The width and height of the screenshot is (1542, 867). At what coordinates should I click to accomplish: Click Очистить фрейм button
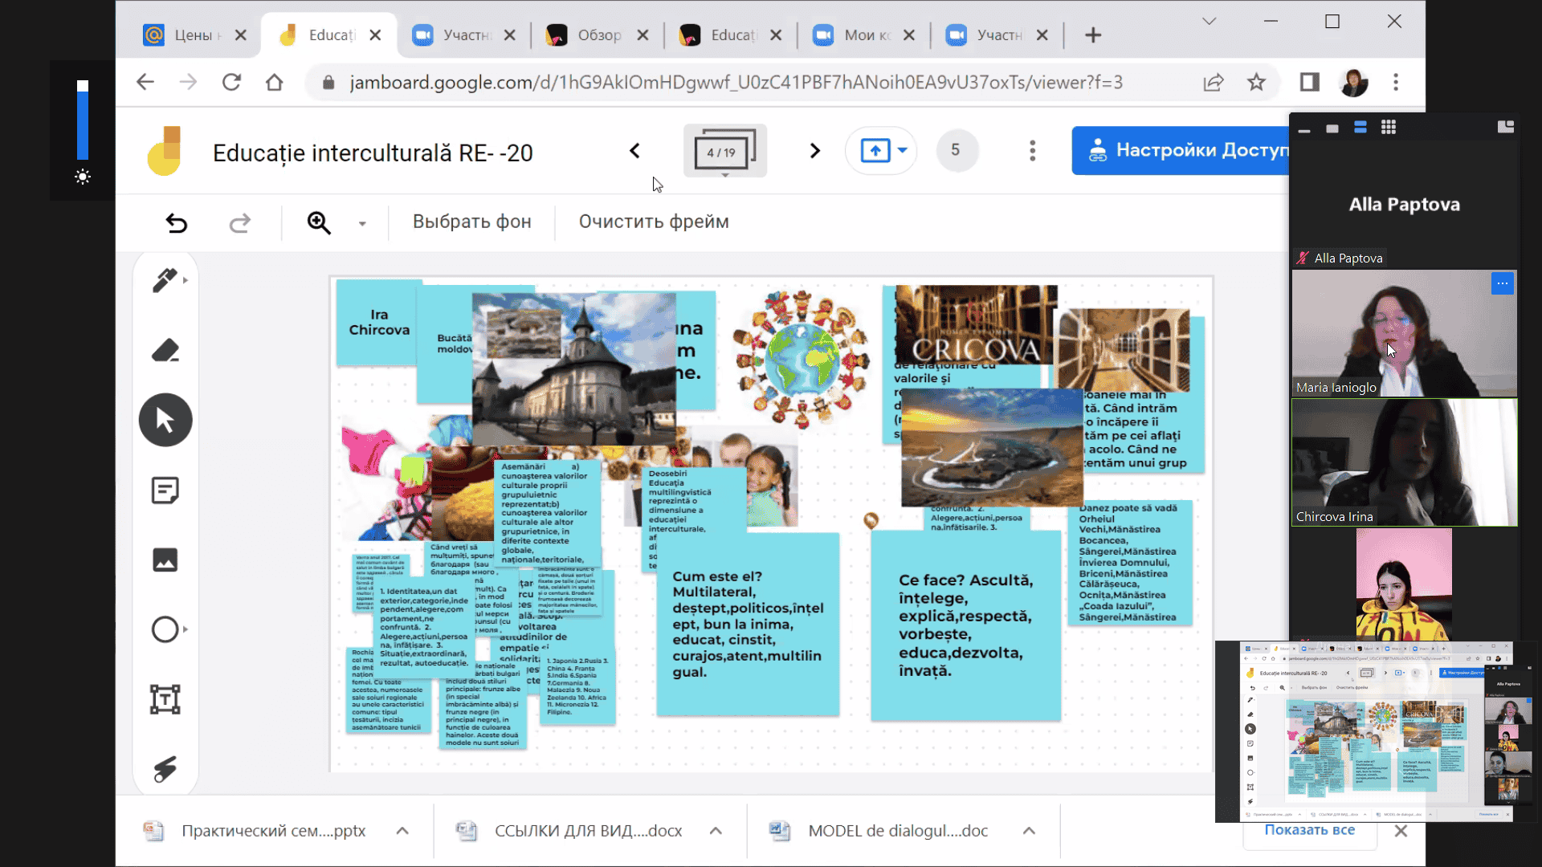(654, 222)
